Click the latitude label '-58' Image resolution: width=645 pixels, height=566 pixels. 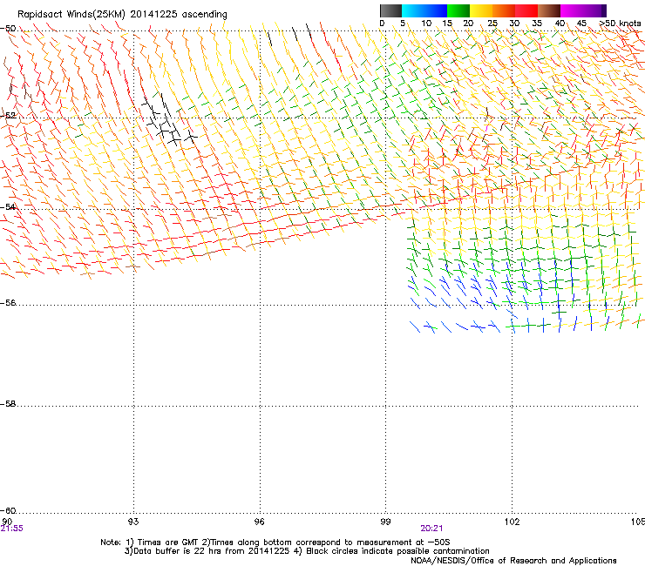(8, 404)
